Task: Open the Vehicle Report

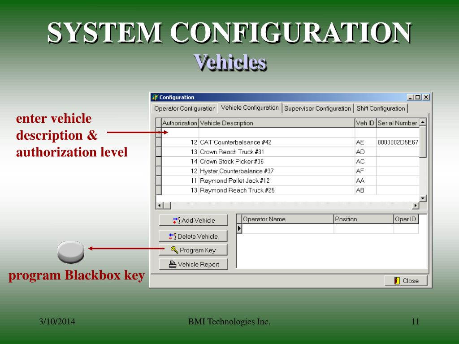Action: (193, 264)
